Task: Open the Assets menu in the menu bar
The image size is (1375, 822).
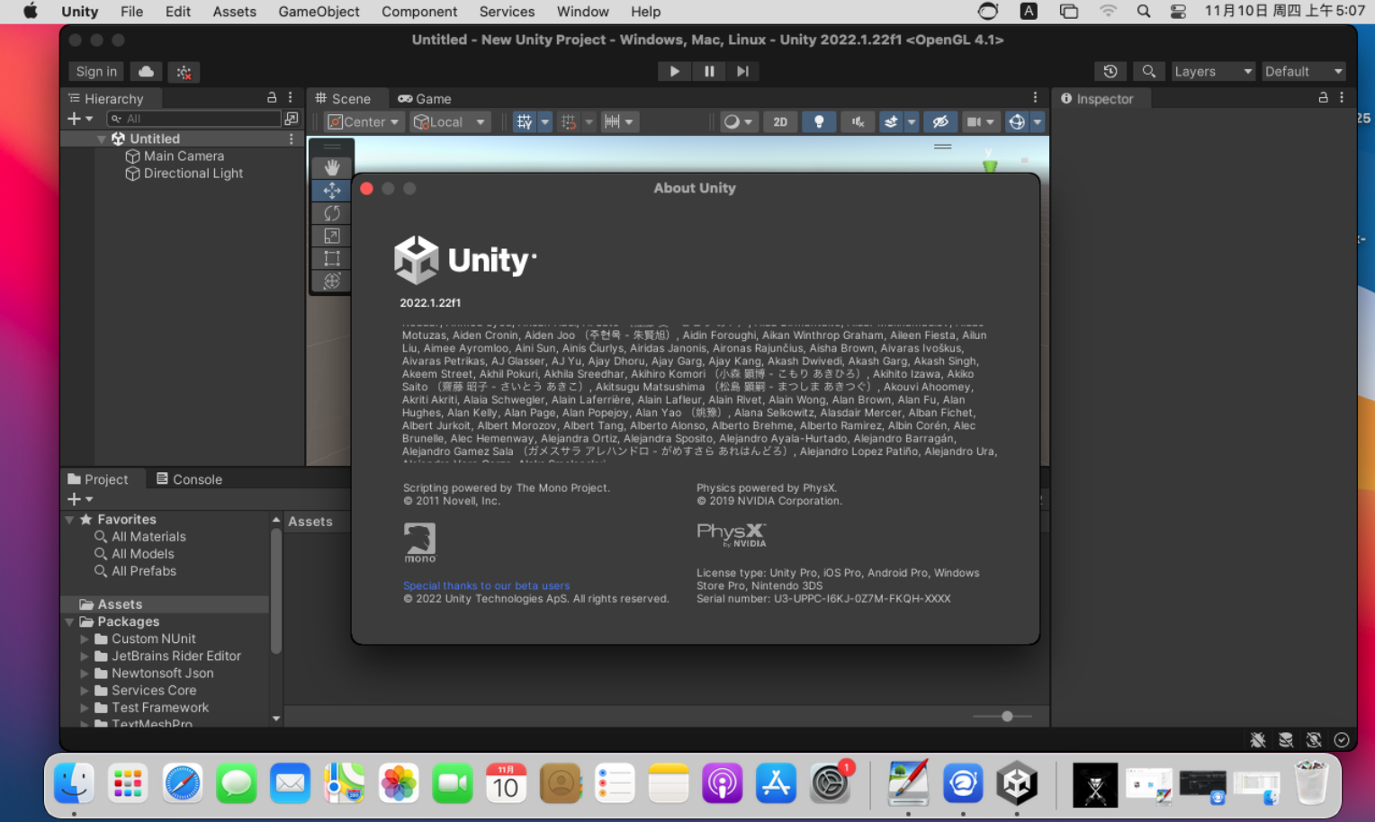Action: pos(234,12)
